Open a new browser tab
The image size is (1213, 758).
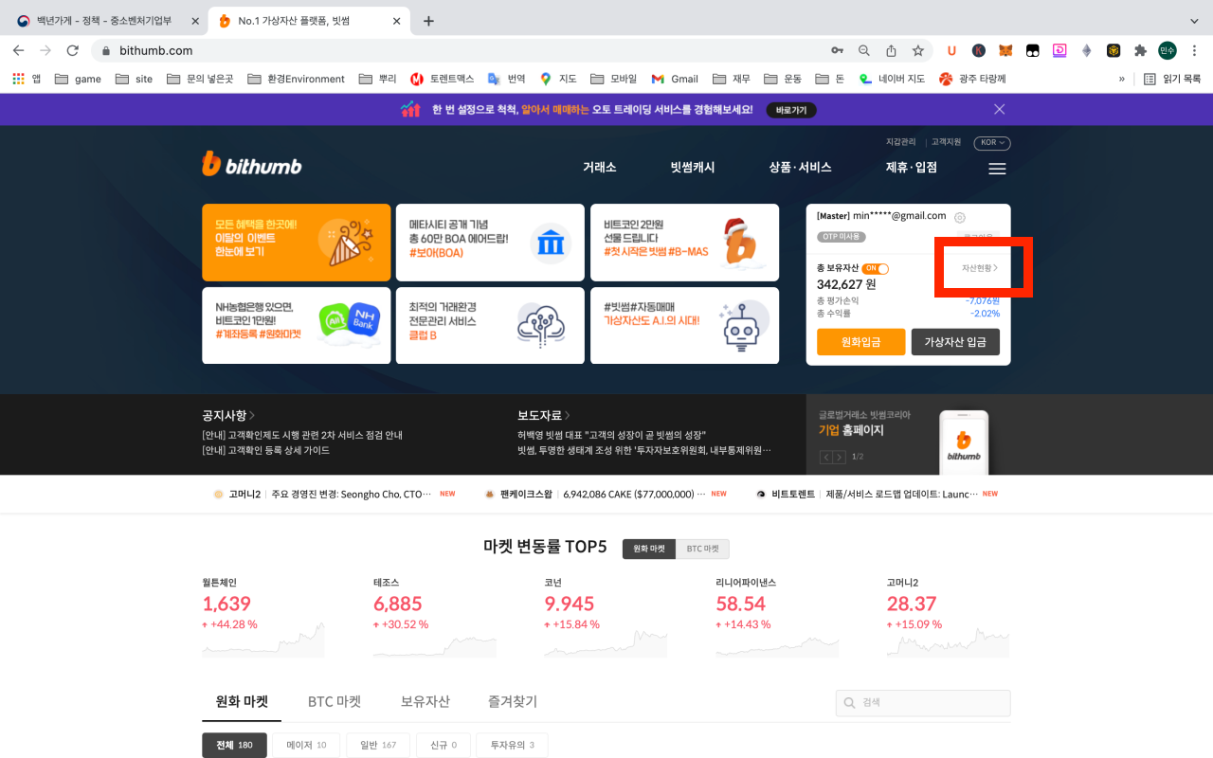[x=428, y=21]
